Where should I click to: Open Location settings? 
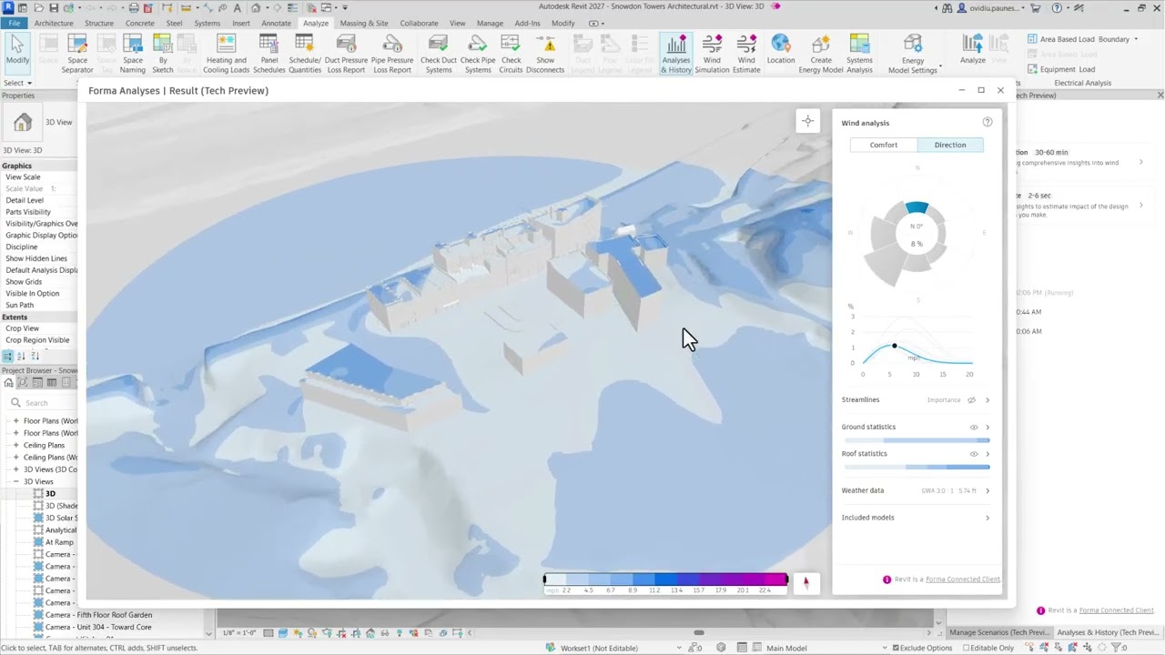781,49
